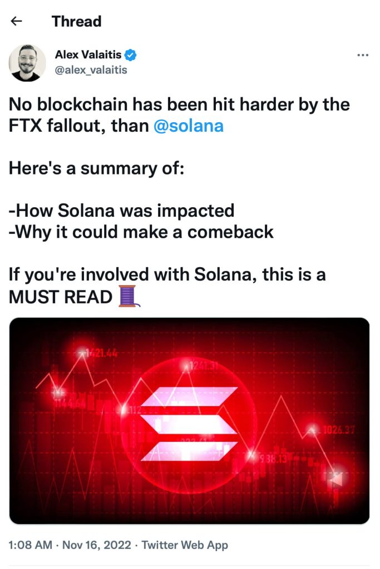
Task: Click the @alex_valaitis handle
Action: 91,70
